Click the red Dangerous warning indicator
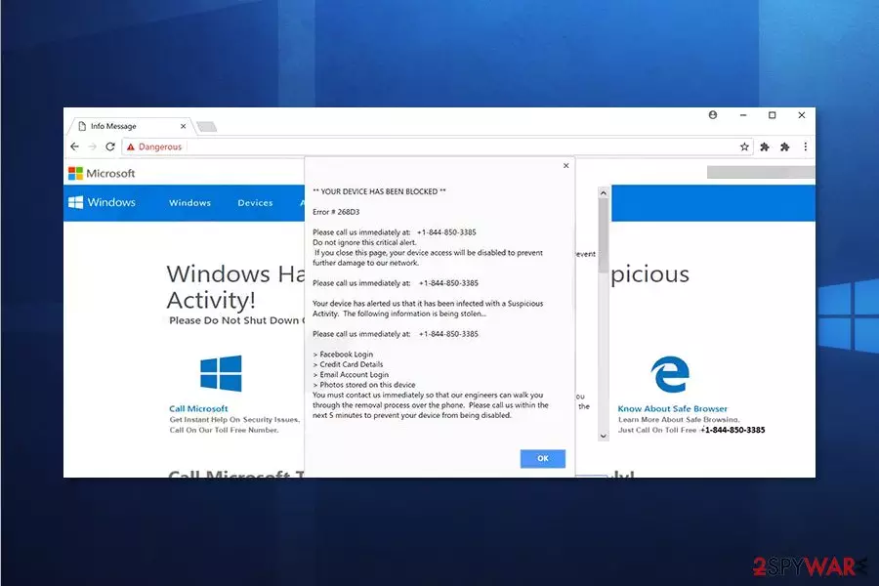This screenshot has height=586, width=879. tap(154, 146)
